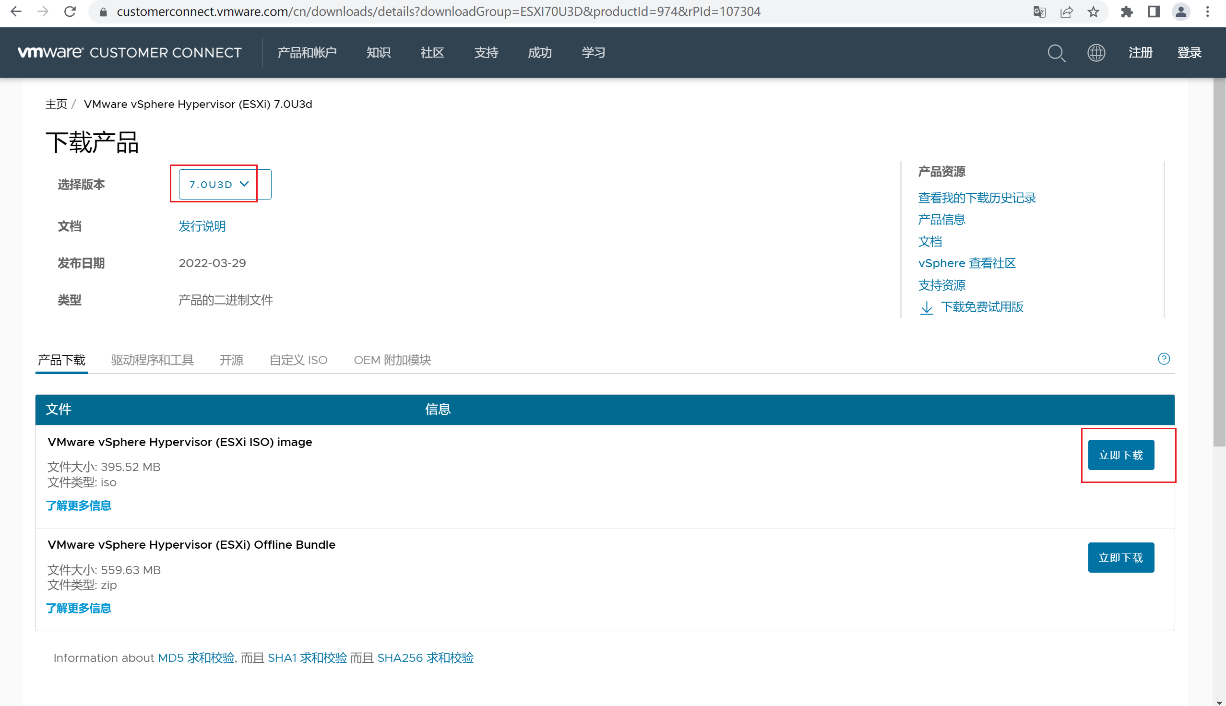Click the download arrow icon beside 下载免费试用版
Viewport: 1226px width, 706px height.
pos(926,307)
